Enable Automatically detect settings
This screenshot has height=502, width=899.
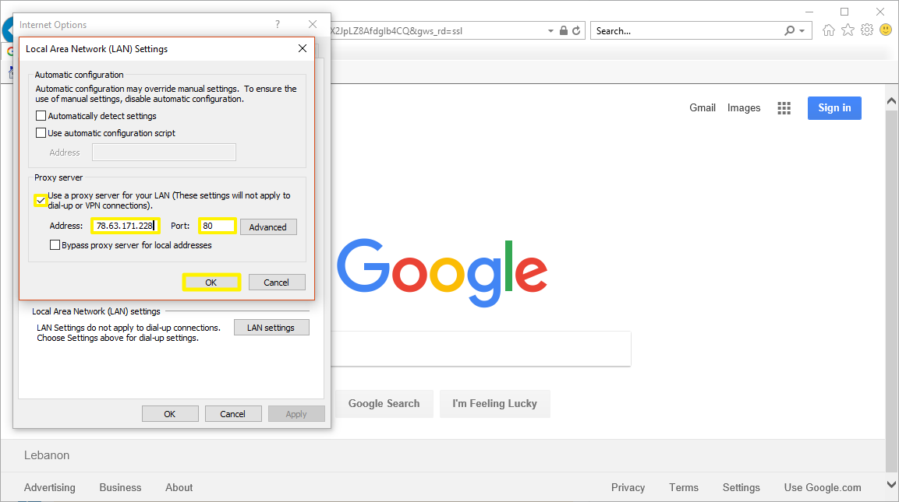(x=41, y=116)
